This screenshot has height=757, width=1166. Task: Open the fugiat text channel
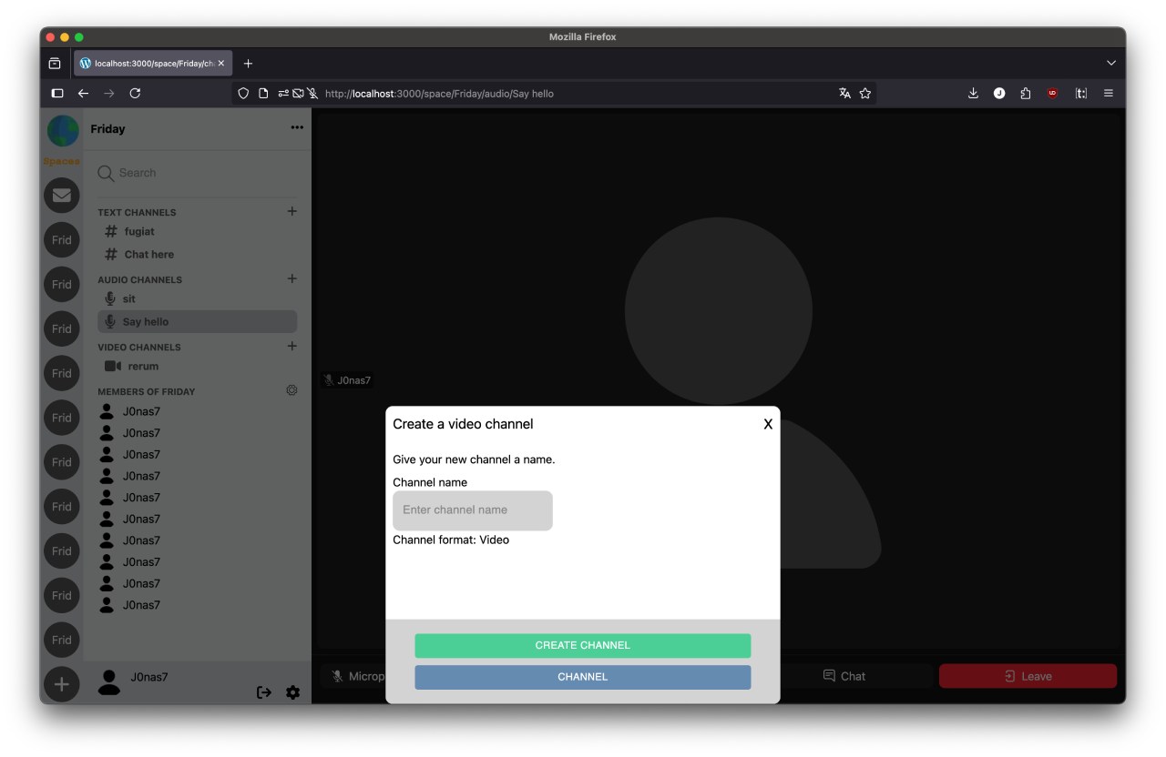pos(139,232)
